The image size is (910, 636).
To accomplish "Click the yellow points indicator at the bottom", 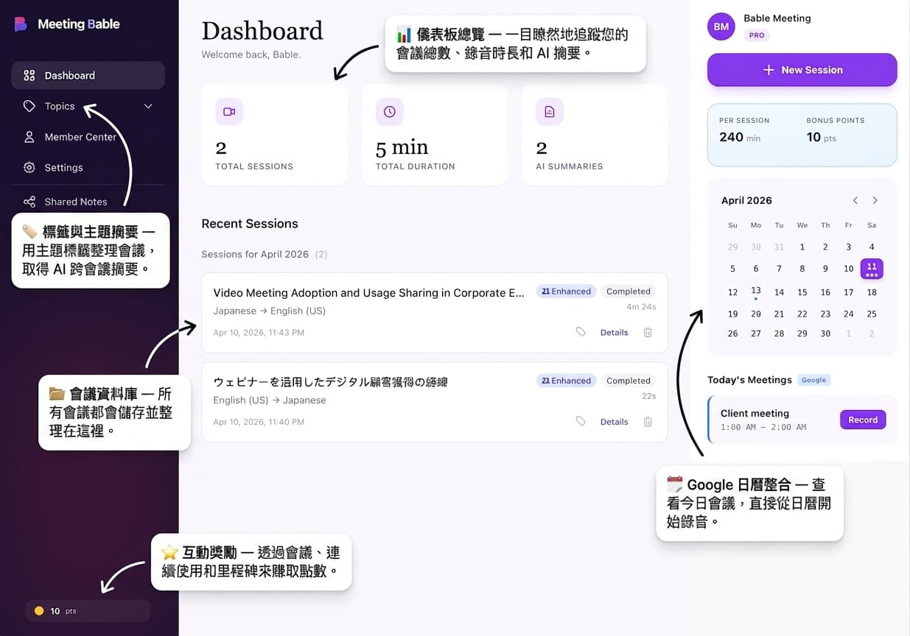I will pos(39,611).
